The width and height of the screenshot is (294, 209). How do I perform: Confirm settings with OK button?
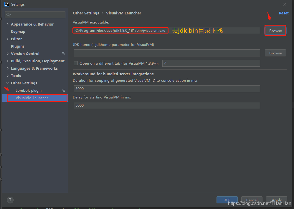227,200
